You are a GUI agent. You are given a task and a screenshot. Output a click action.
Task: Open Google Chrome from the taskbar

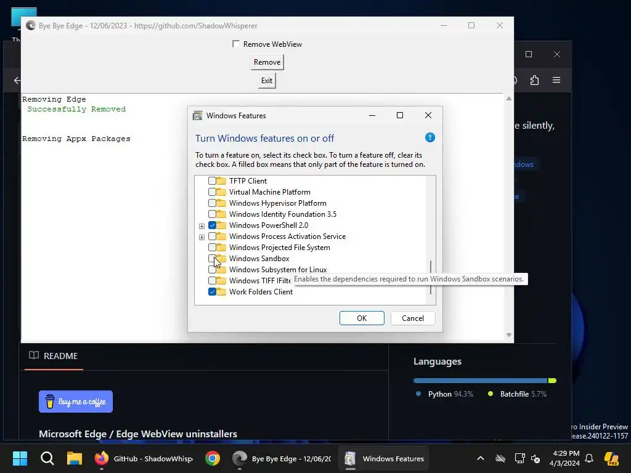tap(213, 458)
